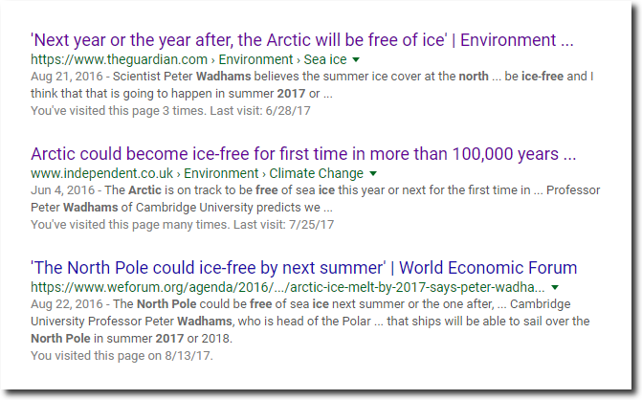Expand the dropdown arrow next to Climate Change
642x400 pixels.
coord(373,173)
